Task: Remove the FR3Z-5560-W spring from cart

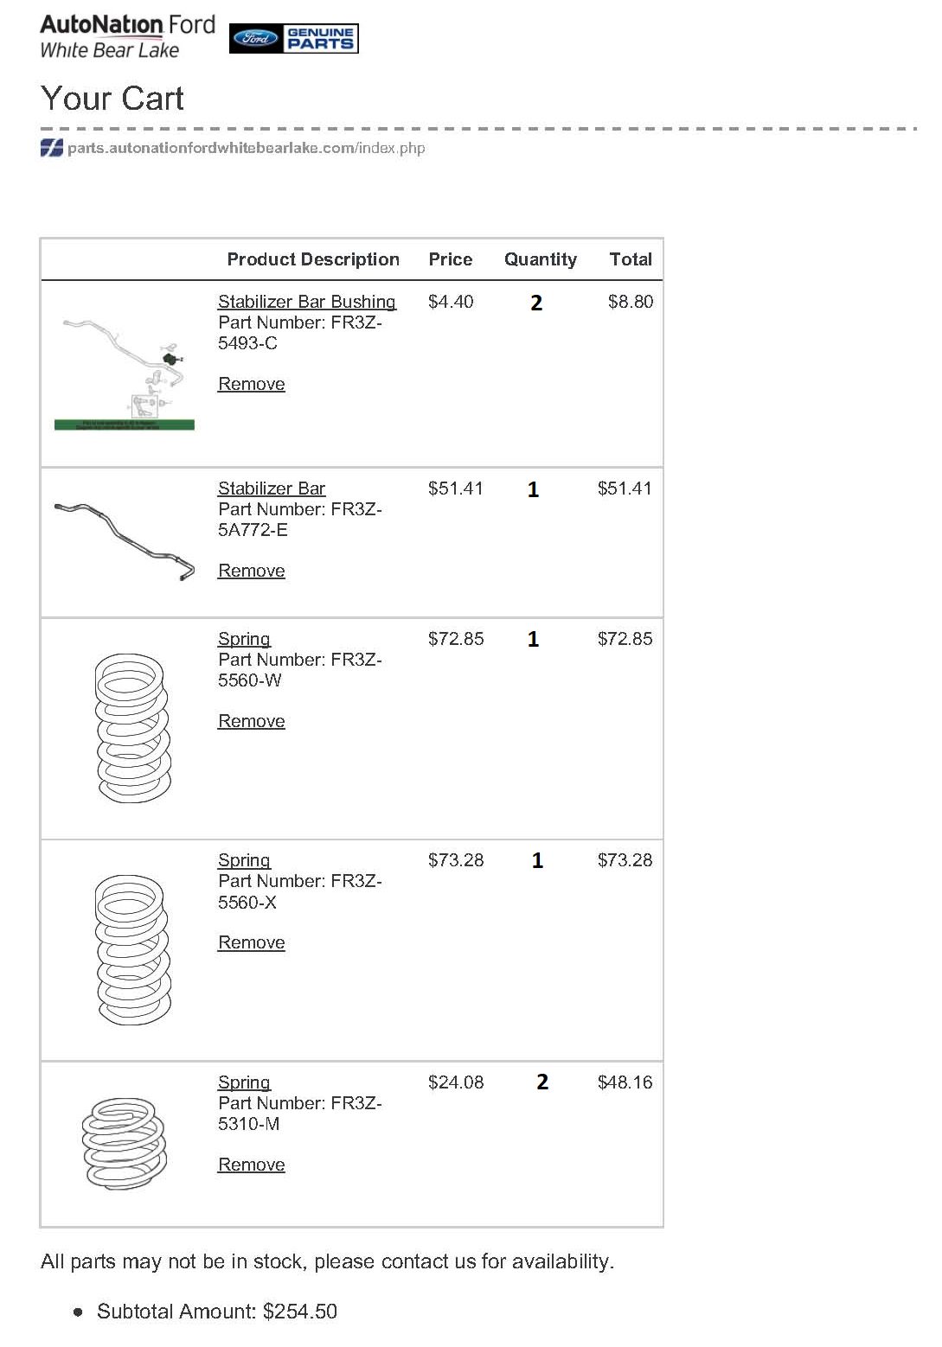Action: (x=251, y=721)
